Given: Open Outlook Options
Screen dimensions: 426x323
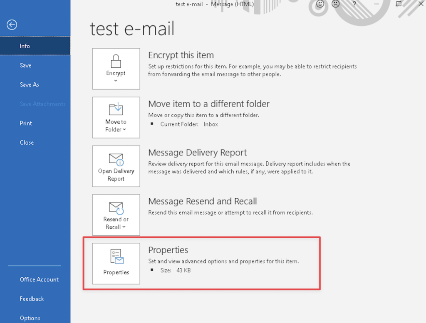Looking at the screenshot, I should 30,318.
